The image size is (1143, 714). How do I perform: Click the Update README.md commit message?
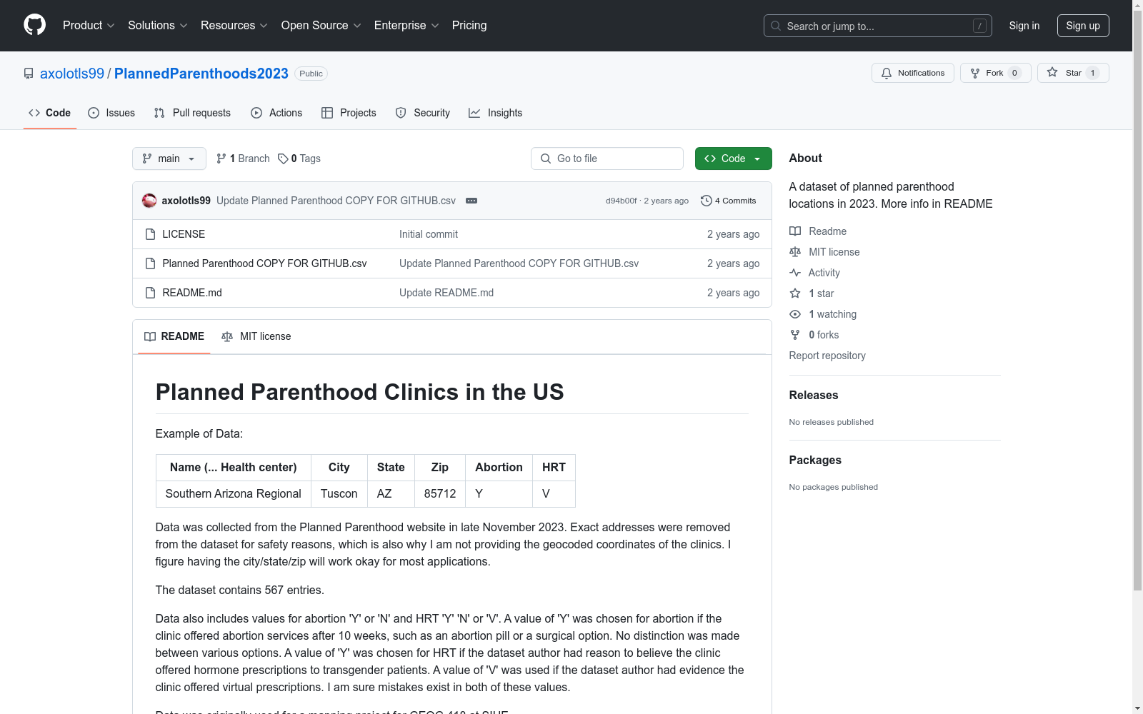click(446, 293)
